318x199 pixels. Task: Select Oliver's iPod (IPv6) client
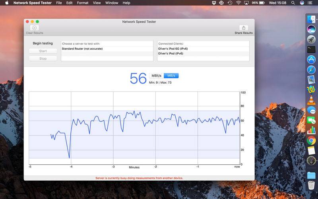pos(203,53)
